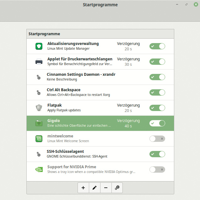Maximize the Startprogramme window
200x200 pixels.
[x=186, y=4]
